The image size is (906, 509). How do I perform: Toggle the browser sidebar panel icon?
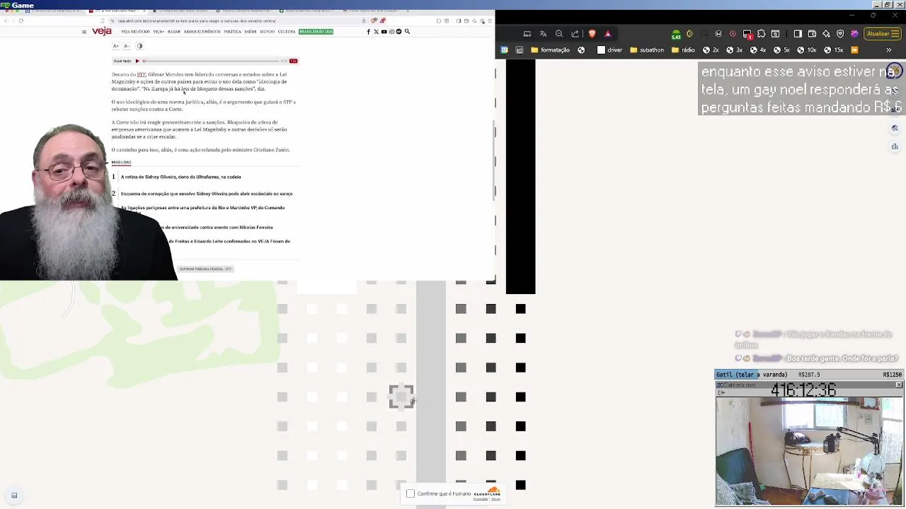point(798,33)
